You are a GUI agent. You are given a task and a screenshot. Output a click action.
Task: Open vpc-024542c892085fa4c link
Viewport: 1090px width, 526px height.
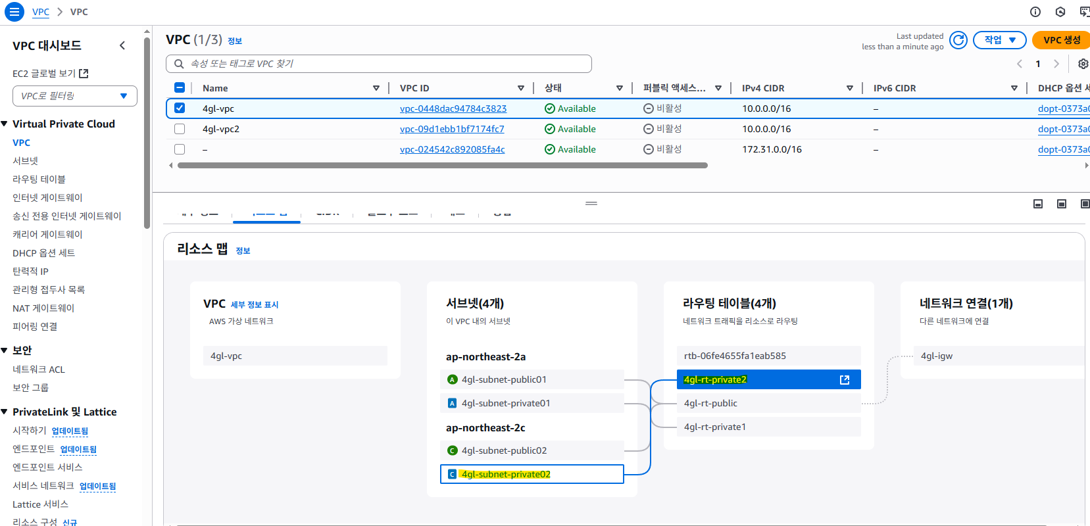453,149
